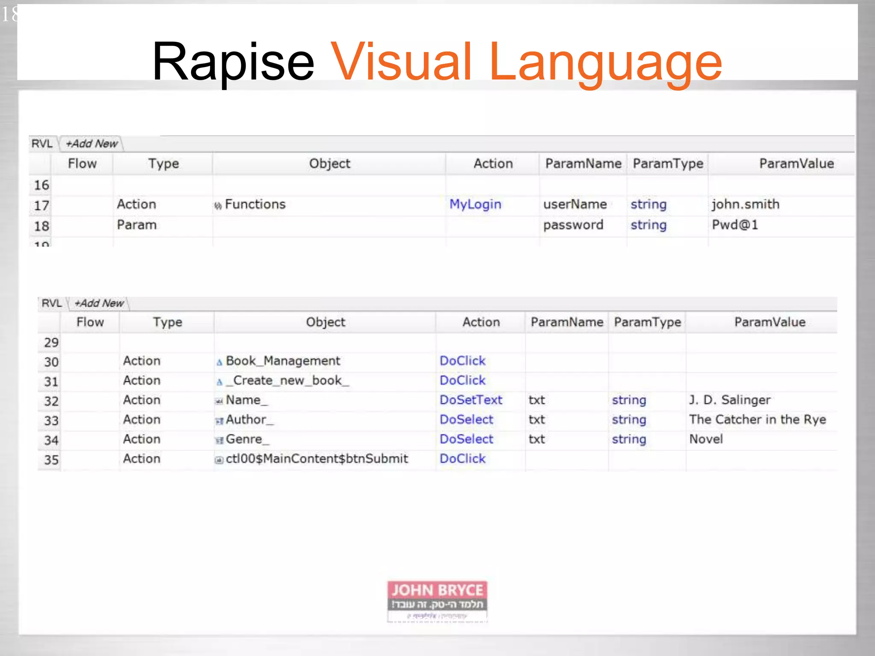Screen dimensions: 875x656
Task: Click DoSelect action for Author_ row
Action: (x=466, y=420)
